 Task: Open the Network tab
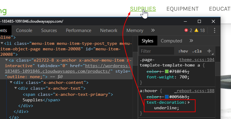[x=109, y=31]
